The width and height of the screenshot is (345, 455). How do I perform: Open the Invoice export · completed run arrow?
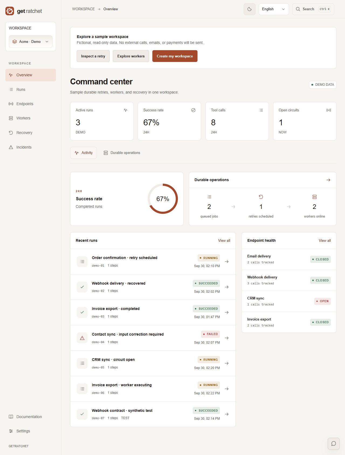tap(227, 312)
